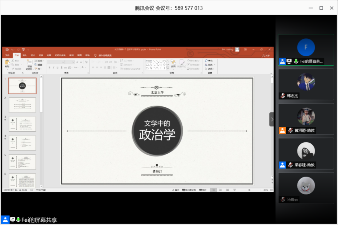
Task: Click the Share (共享) button in PowerPoint
Action: pyautogui.click(x=266, y=56)
